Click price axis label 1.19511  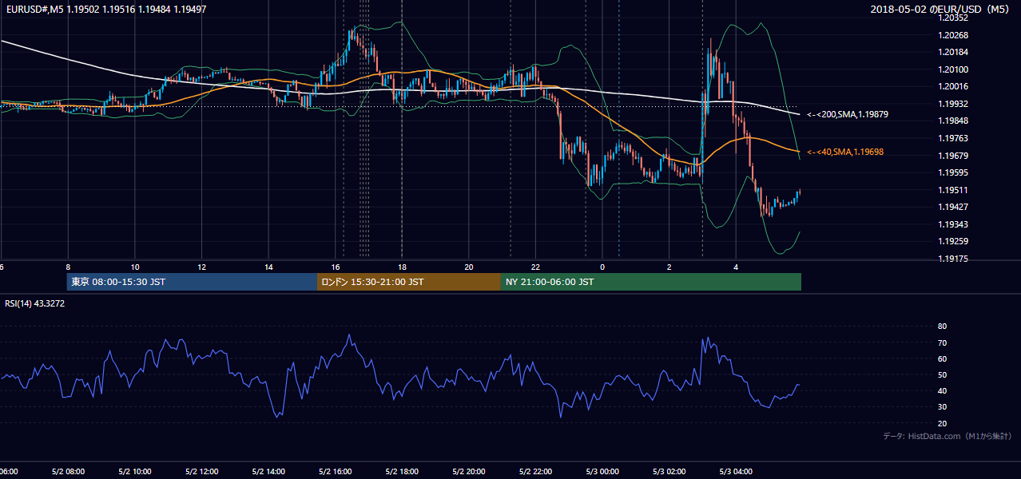coord(954,190)
